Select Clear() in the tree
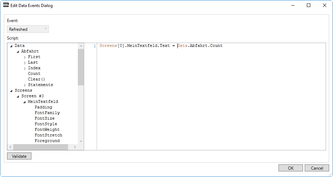The width and height of the screenshot is (333, 177). point(36,79)
